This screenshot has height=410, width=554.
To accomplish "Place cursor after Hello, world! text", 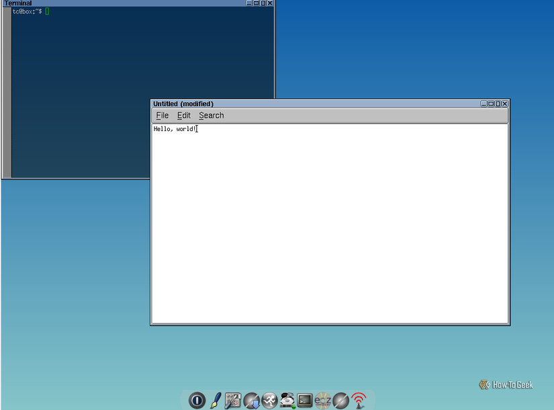I will pos(196,128).
